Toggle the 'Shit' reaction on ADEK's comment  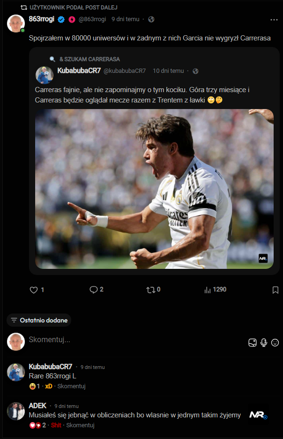tap(55, 425)
